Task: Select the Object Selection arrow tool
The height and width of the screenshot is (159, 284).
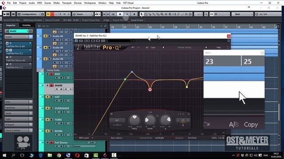Action: click(142, 14)
